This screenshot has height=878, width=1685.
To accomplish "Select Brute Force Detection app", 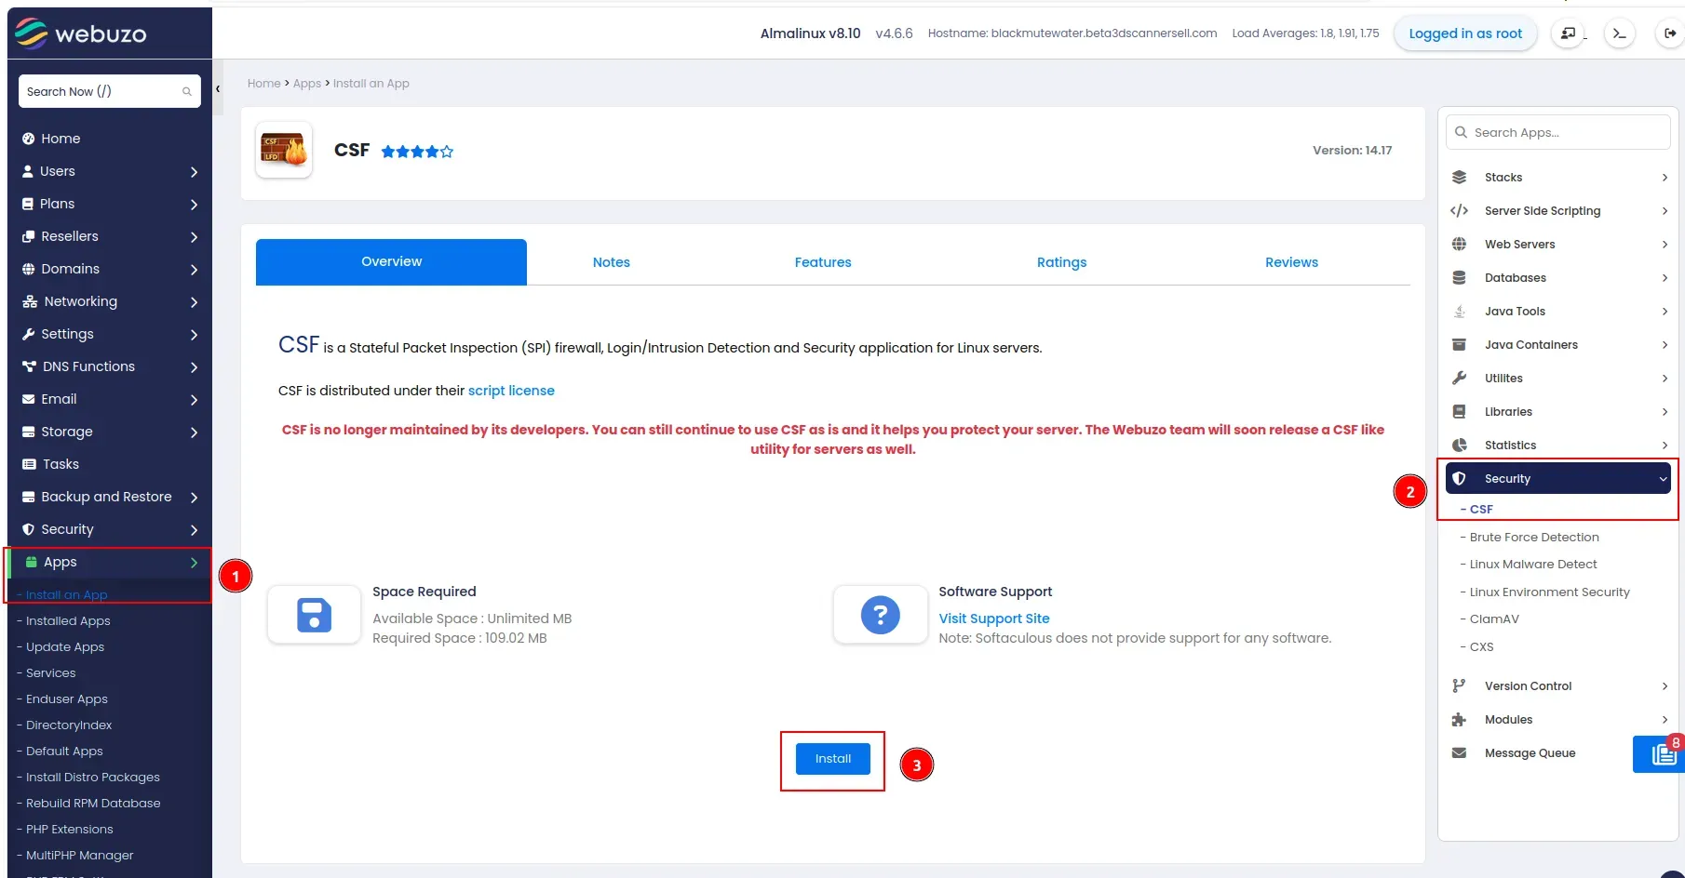I will tap(1534, 538).
